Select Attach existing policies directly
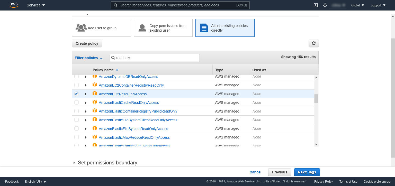Screen dimensions: 395x186 (x=225, y=28)
